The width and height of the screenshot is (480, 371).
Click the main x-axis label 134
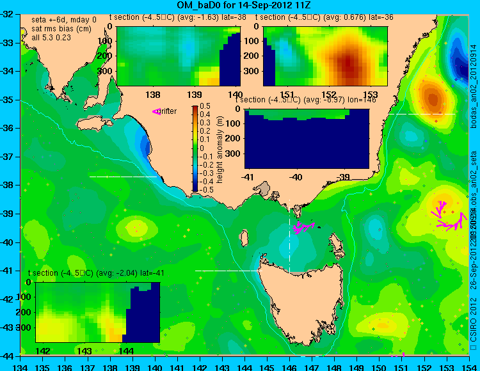pos(20,367)
